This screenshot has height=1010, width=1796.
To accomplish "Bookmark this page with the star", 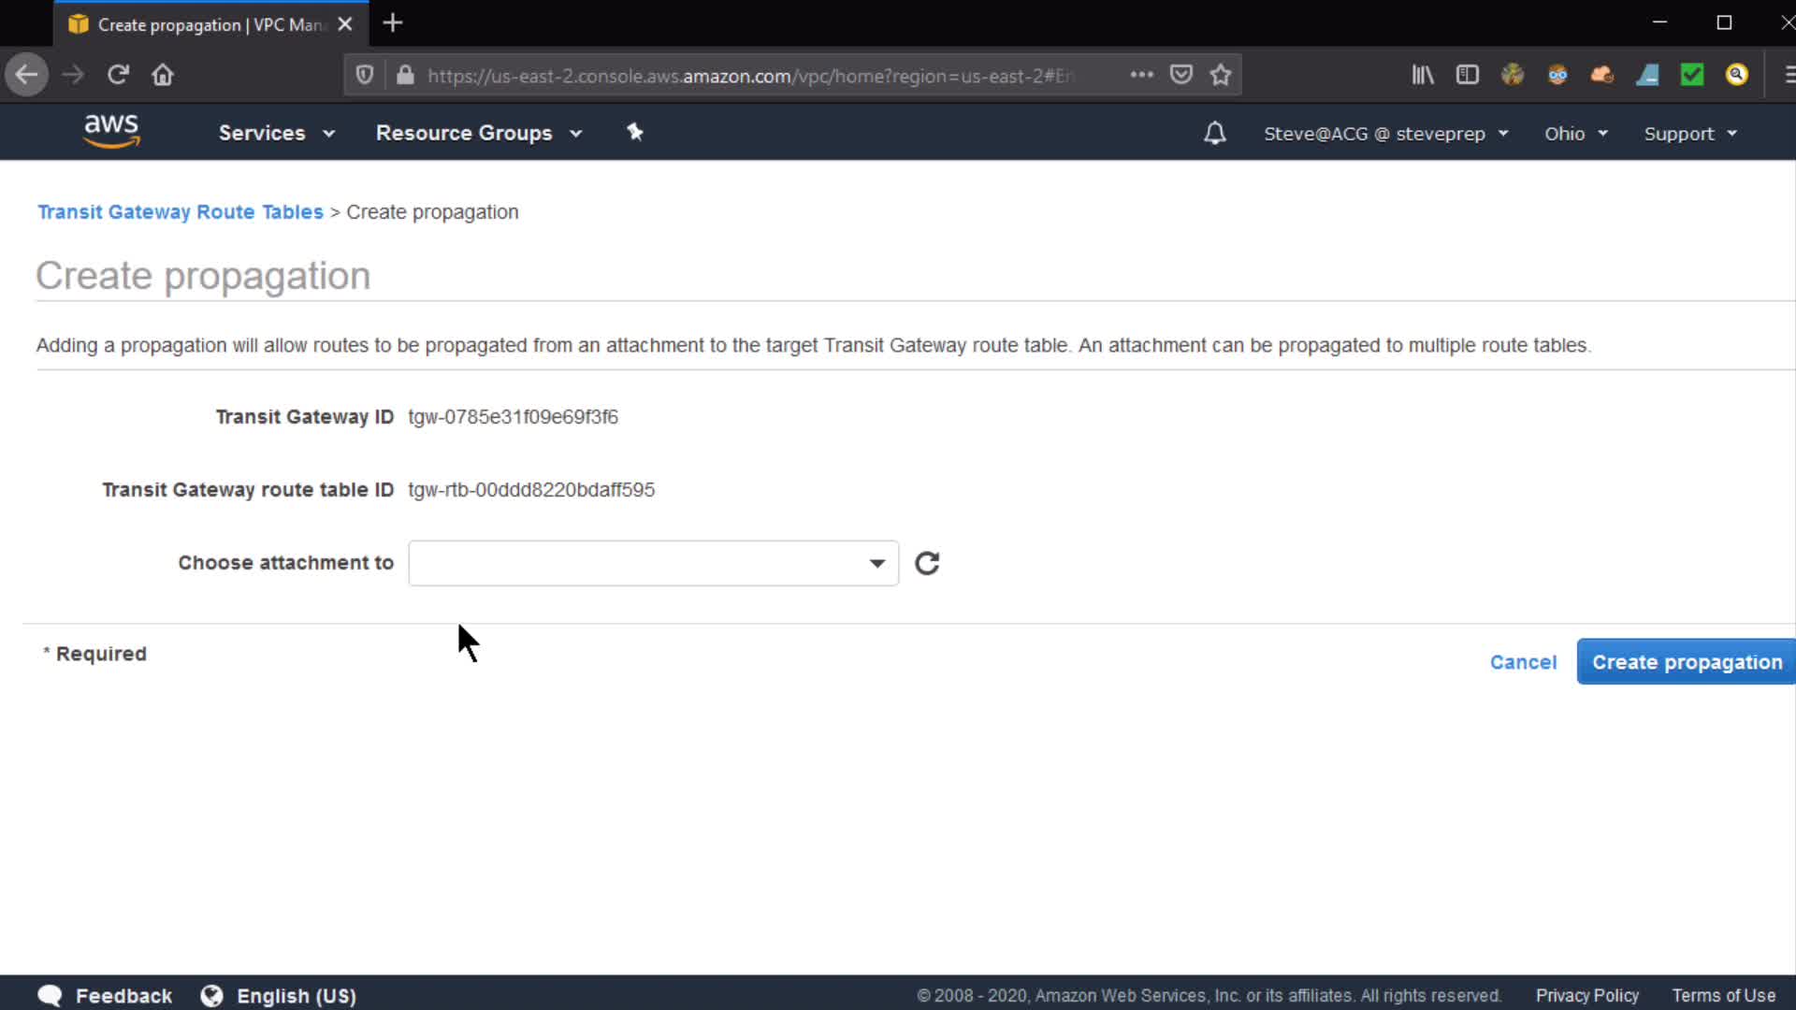I will (x=1221, y=75).
